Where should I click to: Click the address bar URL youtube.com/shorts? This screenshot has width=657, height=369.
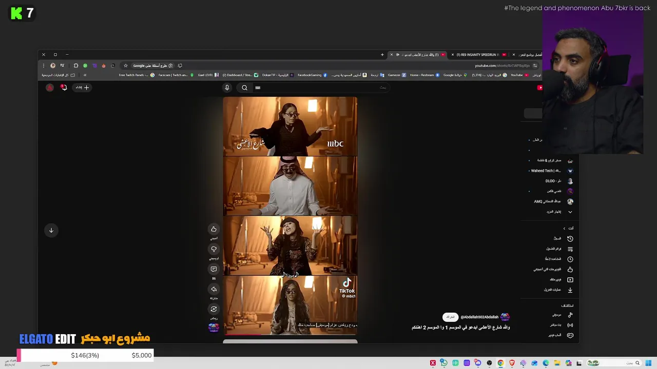[502, 66]
